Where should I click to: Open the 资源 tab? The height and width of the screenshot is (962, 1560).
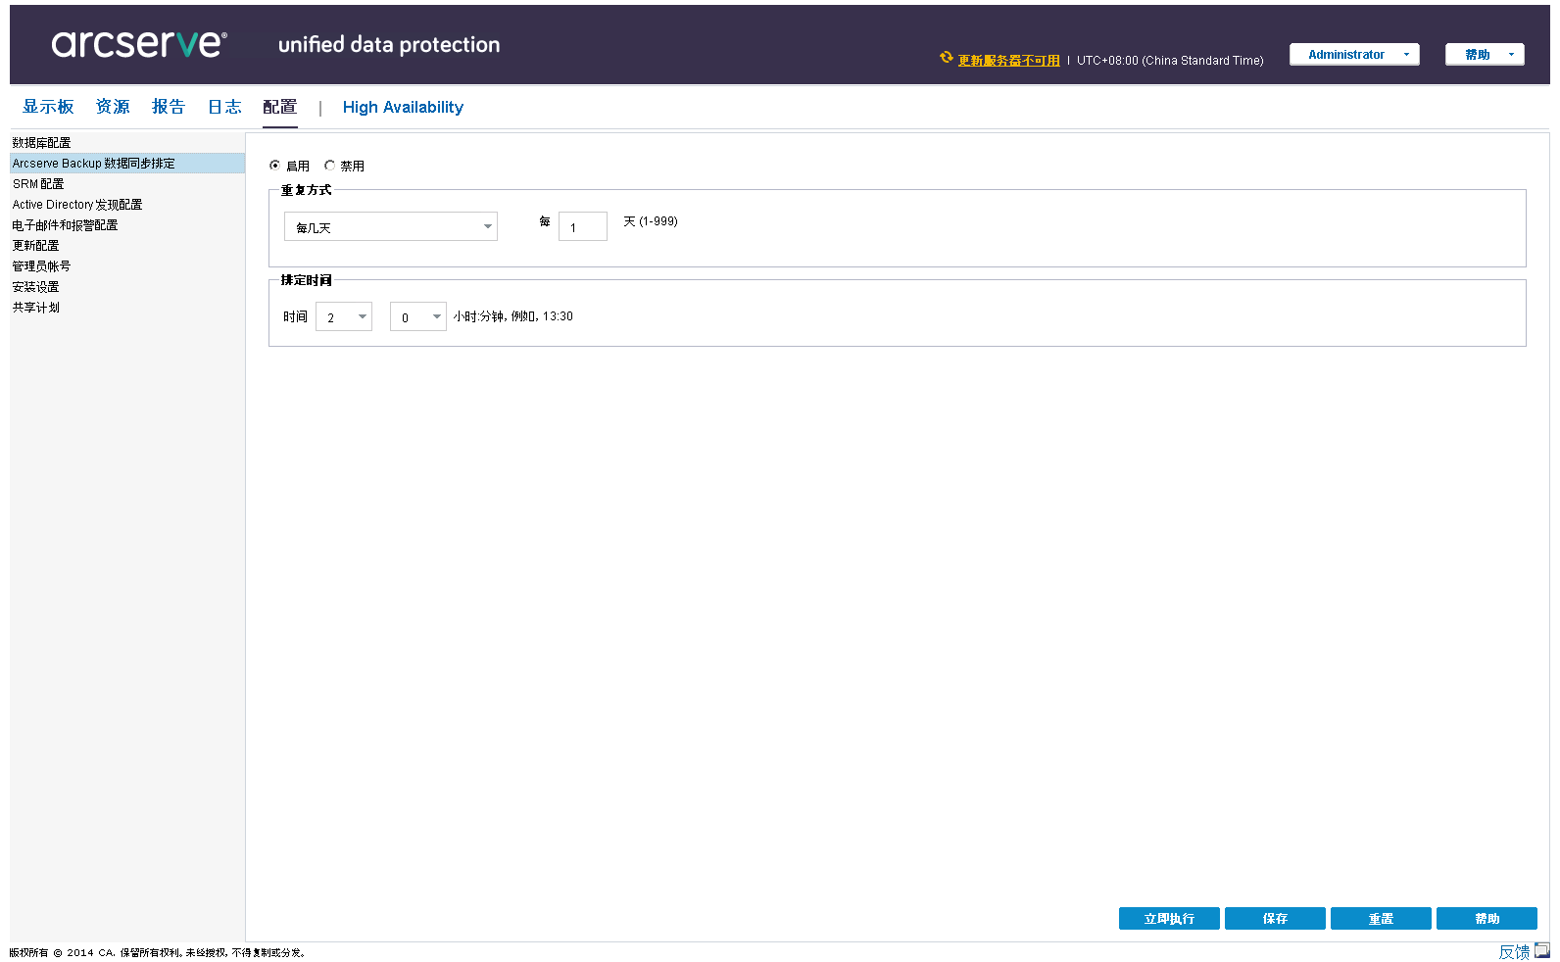point(113,107)
